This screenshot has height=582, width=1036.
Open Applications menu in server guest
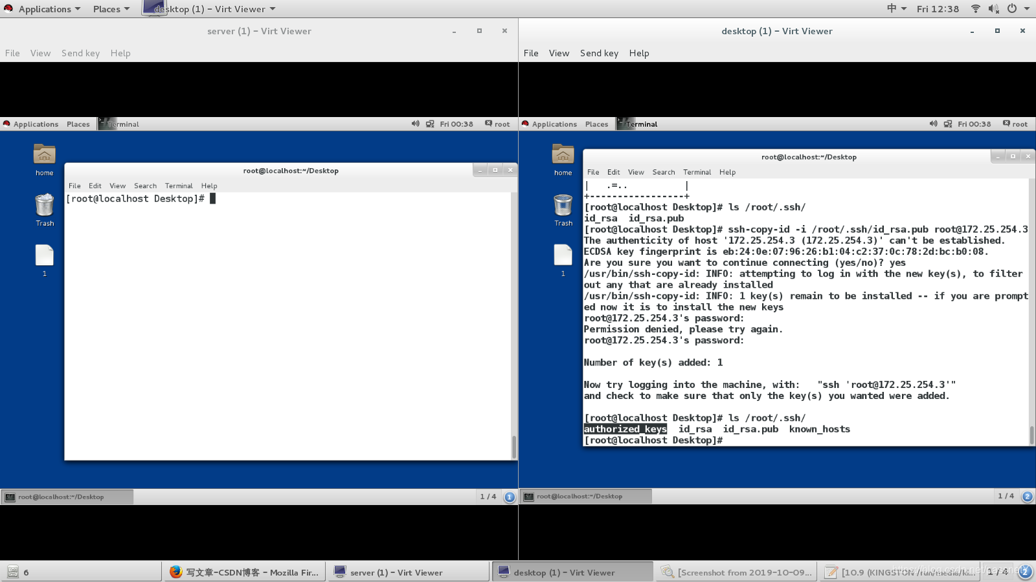(x=30, y=124)
